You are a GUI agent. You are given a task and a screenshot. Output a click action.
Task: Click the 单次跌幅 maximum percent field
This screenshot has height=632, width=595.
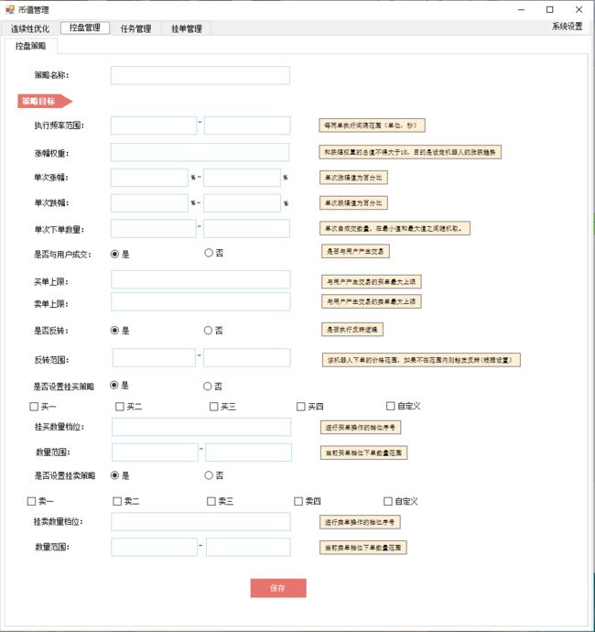point(242,203)
